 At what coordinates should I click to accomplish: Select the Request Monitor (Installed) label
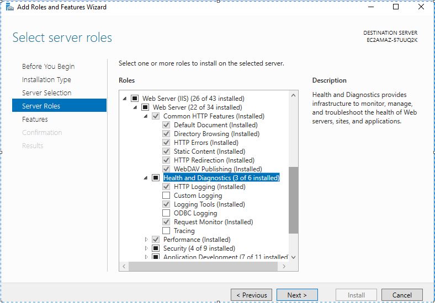point(213,222)
